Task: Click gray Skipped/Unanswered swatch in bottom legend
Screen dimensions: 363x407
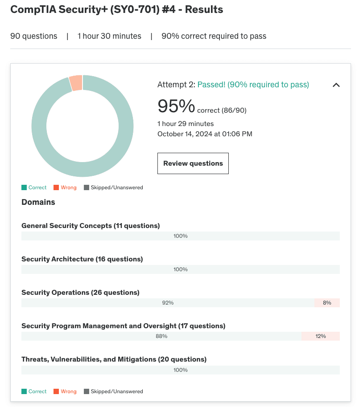Action: tap(87, 392)
